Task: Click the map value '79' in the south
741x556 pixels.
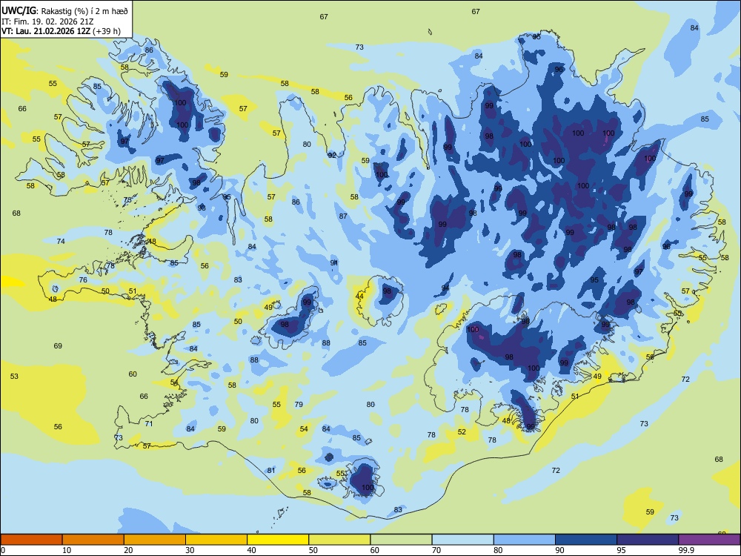Action: point(299,404)
